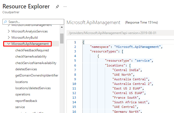Screen dimensions: 174x113
Task: Select the service tree item
Action: 20,107
